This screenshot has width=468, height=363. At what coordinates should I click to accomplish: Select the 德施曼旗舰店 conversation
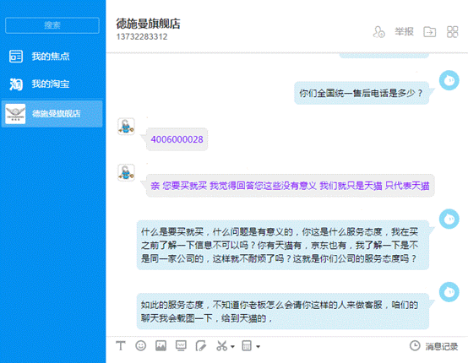52,114
